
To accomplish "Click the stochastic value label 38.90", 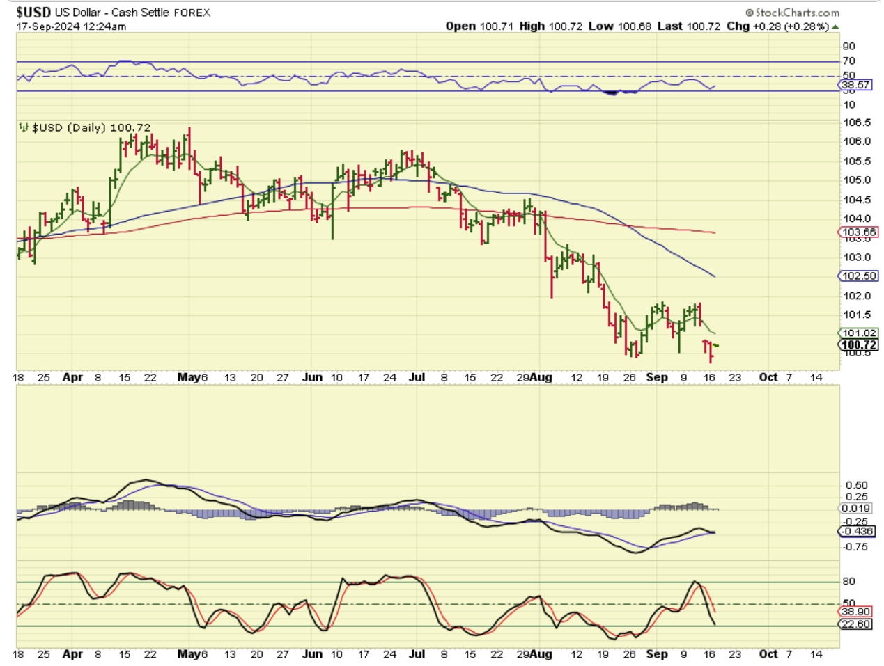I will [855, 612].
